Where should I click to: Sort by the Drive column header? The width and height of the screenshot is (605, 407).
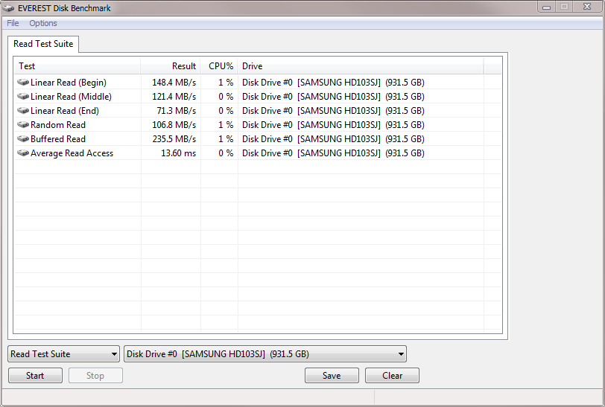point(361,66)
